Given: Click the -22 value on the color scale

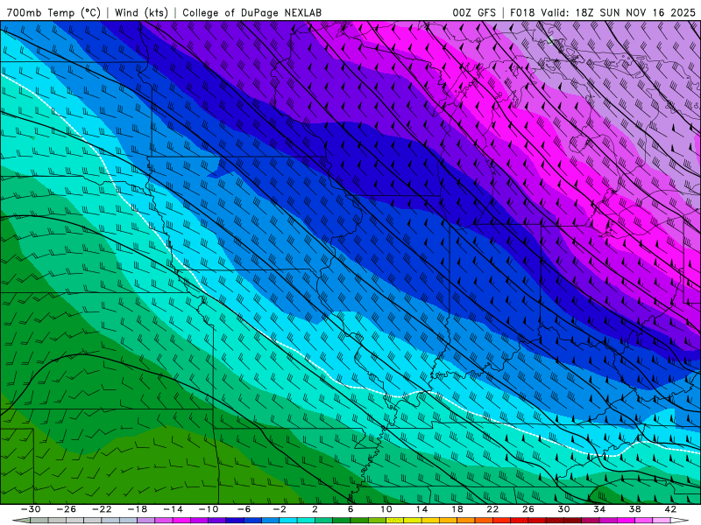Looking at the screenshot, I should click(102, 509).
